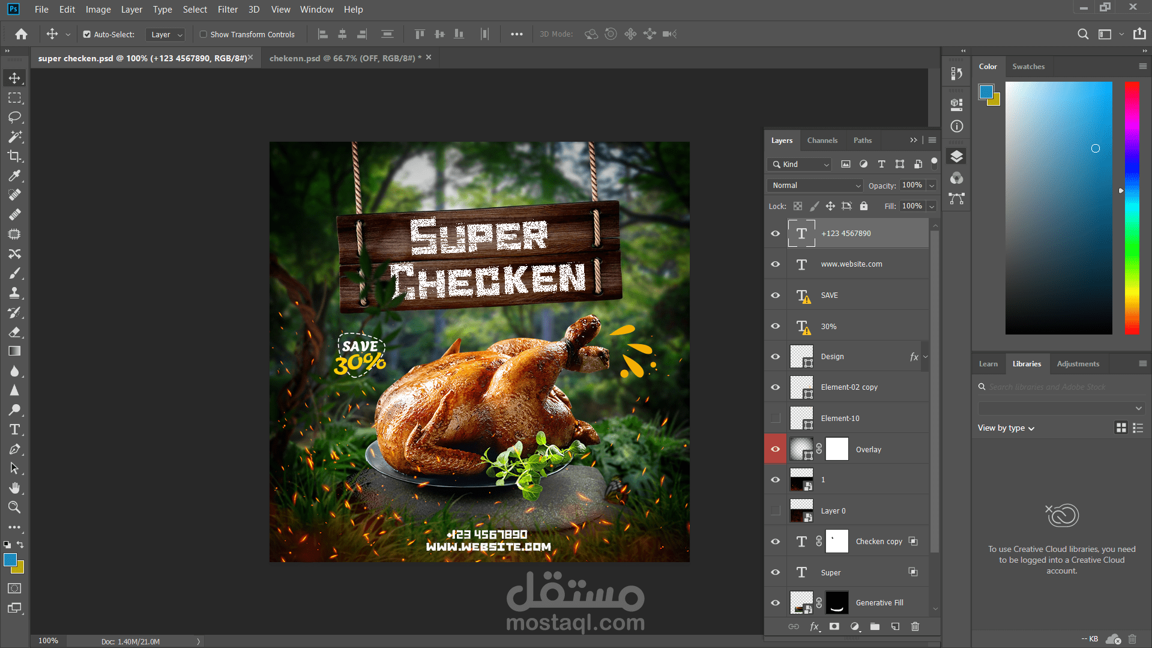Show the hidden Element-10 layer
The image size is (1152, 648).
776,419
